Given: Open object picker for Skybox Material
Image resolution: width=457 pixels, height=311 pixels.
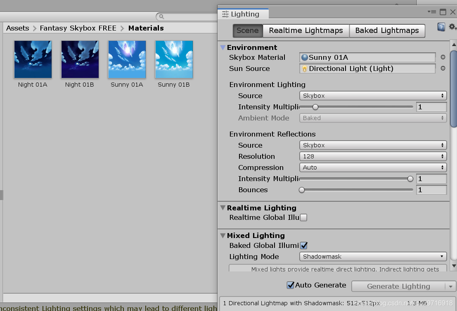Looking at the screenshot, I should click(443, 57).
